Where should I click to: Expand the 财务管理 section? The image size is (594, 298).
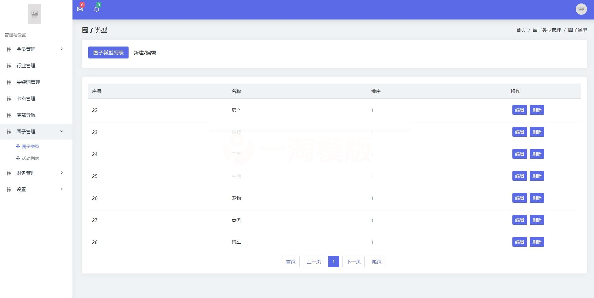click(x=62, y=173)
